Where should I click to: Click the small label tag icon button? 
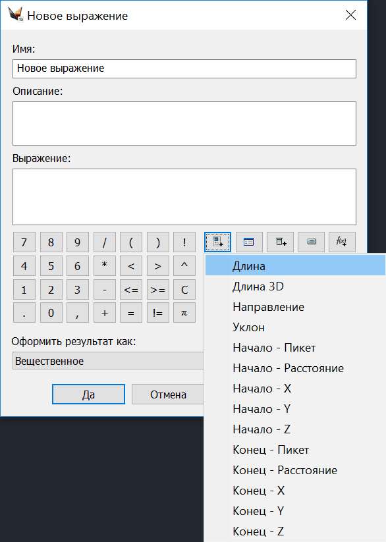(x=312, y=242)
